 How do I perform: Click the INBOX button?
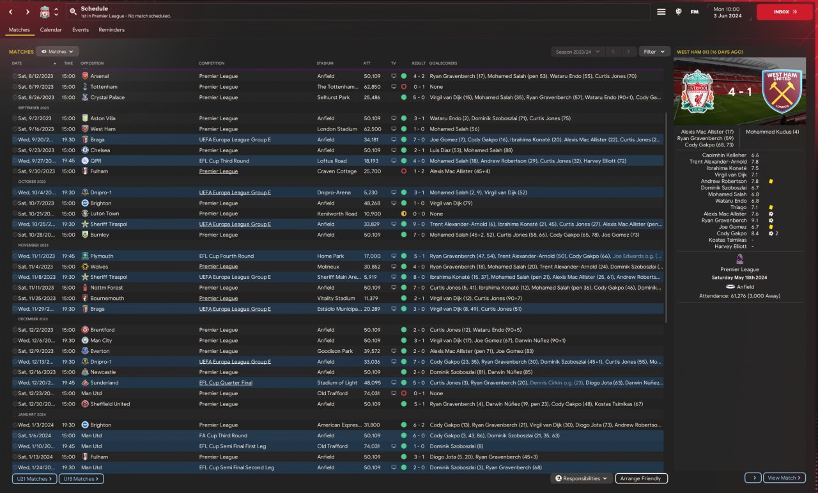tap(785, 12)
